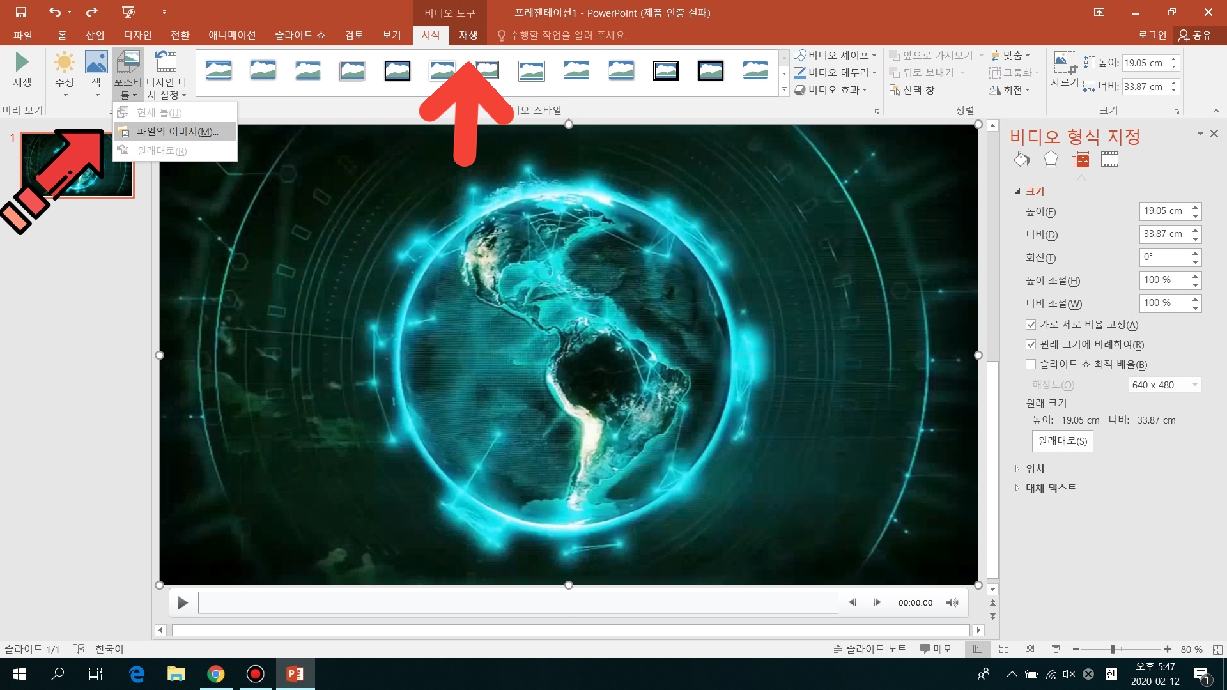Choose 파일의 이미지 menu entry
This screenshot has width=1227, height=690.
[x=177, y=132]
